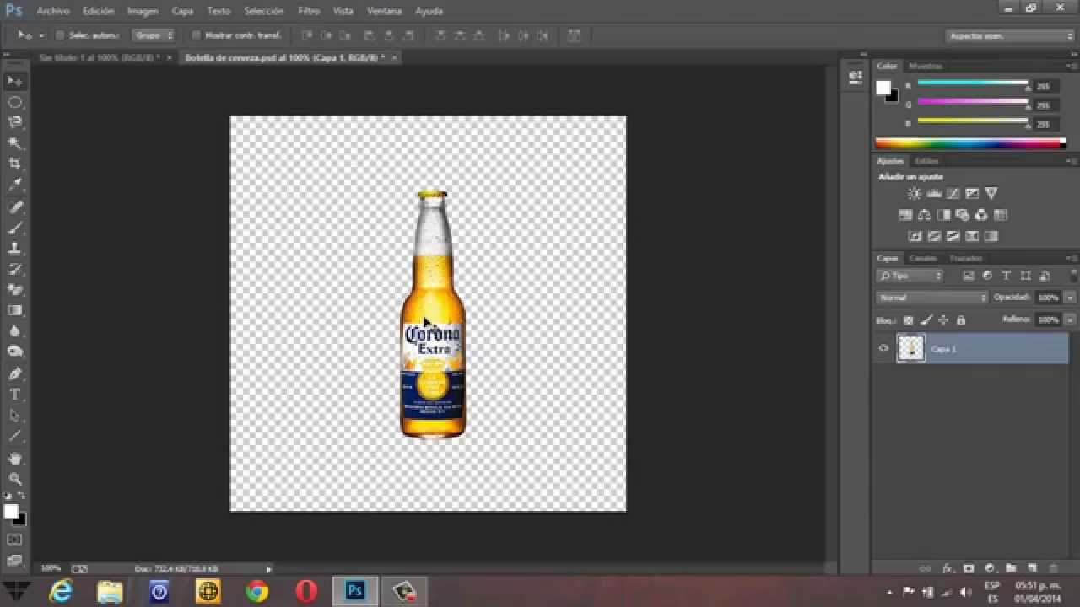Add a Brightness/Contrast adjustment

click(914, 194)
